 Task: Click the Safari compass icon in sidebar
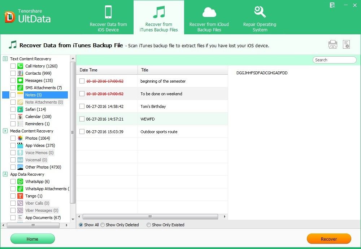pyautogui.click(x=20, y=109)
